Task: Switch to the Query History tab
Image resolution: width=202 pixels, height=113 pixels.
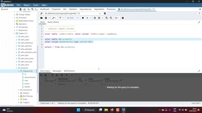Action: (53, 22)
